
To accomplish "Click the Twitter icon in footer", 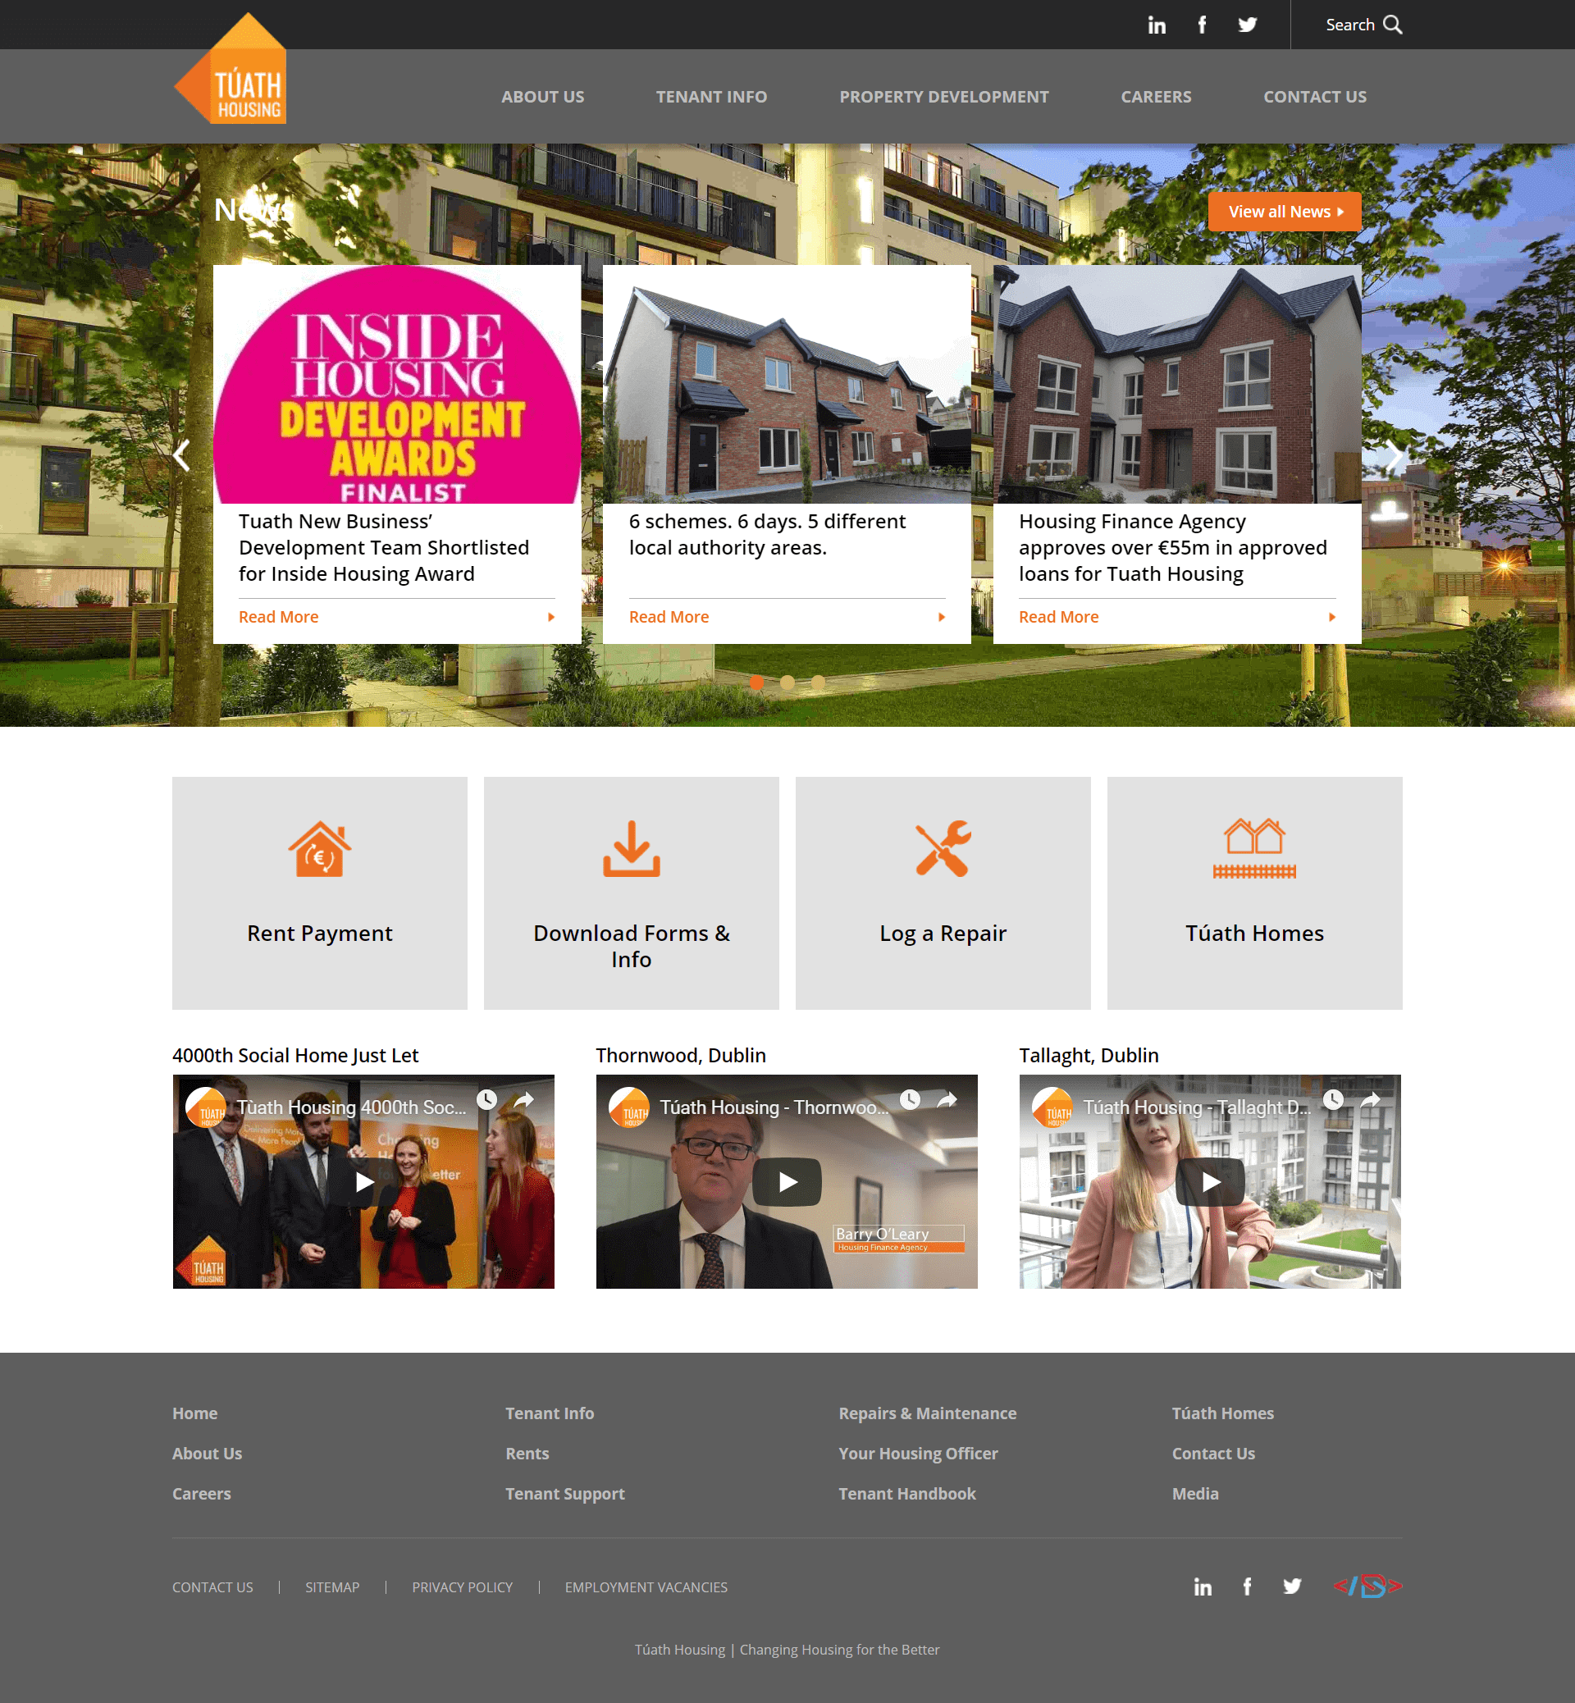I will click(1292, 1586).
